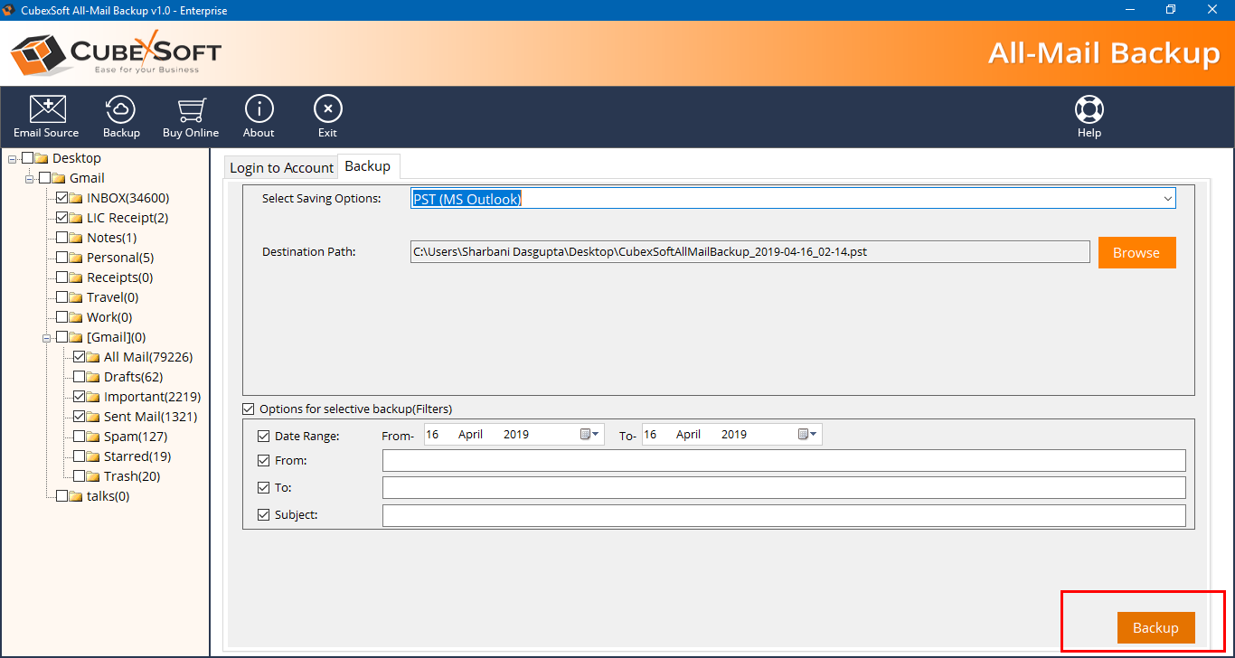Switch to the Login to Account tab

click(281, 168)
